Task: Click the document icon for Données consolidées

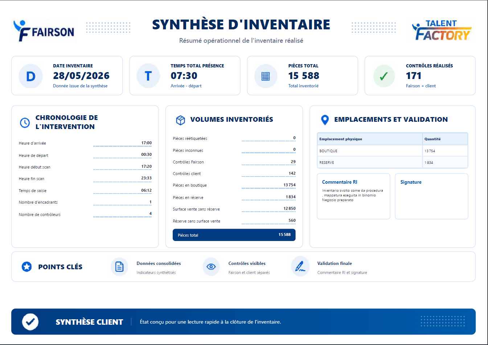Action: tap(119, 267)
